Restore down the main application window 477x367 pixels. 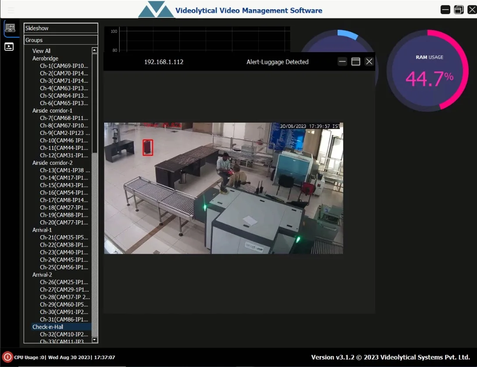coord(459,10)
